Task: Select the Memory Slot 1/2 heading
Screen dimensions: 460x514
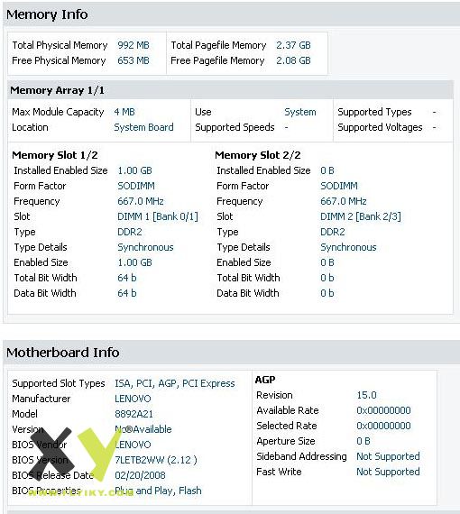Action: point(55,155)
